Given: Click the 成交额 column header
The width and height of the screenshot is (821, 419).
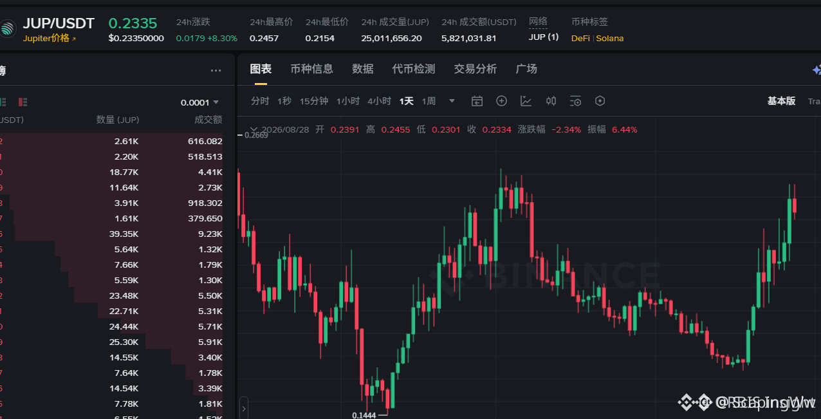Looking at the screenshot, I should point(208,120).
